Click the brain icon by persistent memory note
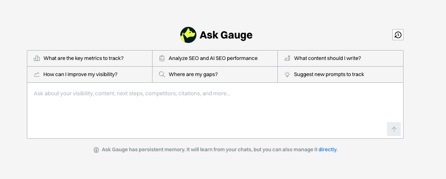 point(96,149)
